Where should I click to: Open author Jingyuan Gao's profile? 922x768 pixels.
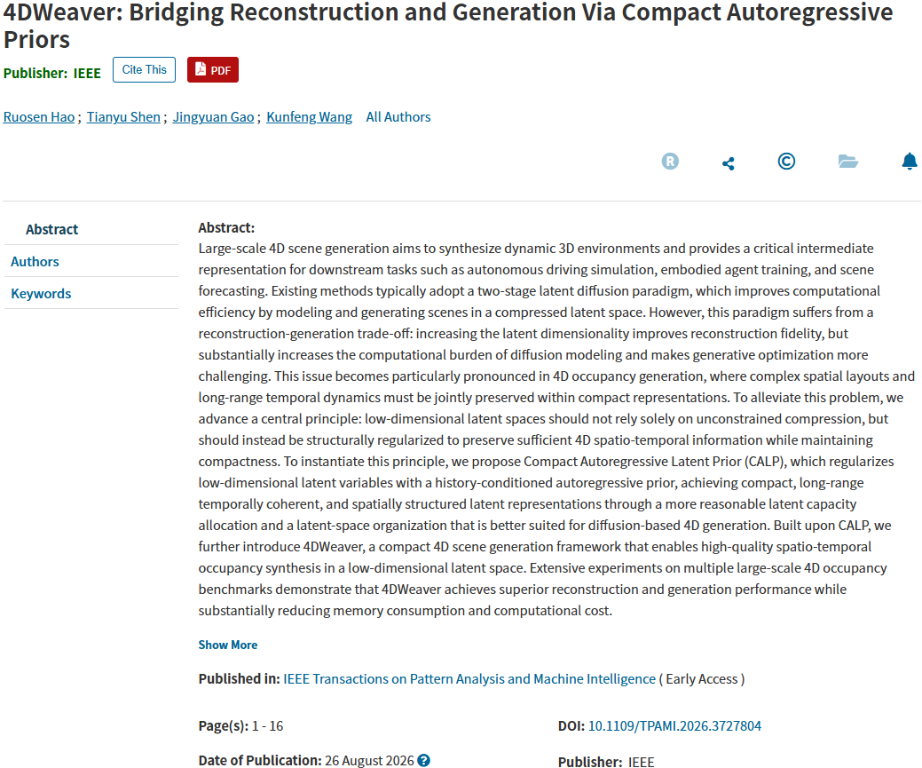click(213, 117)
